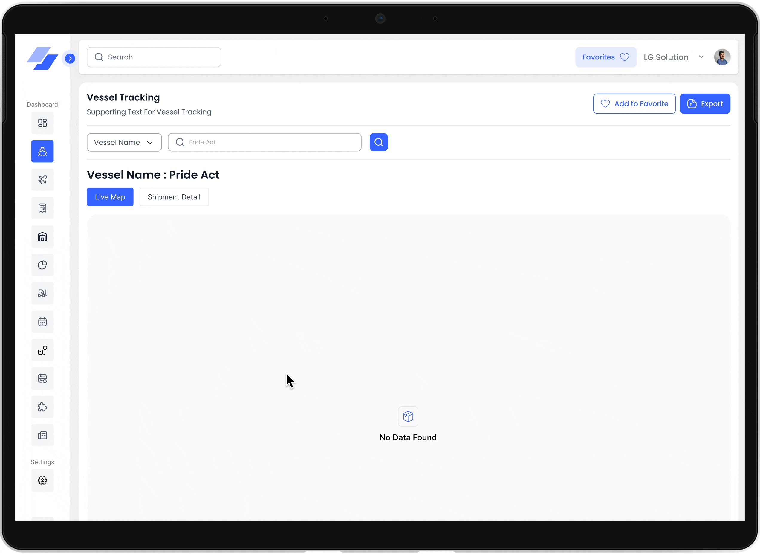Open the invoice document sidebar icon
Screen dimensions: 760x554
(42, 208)
